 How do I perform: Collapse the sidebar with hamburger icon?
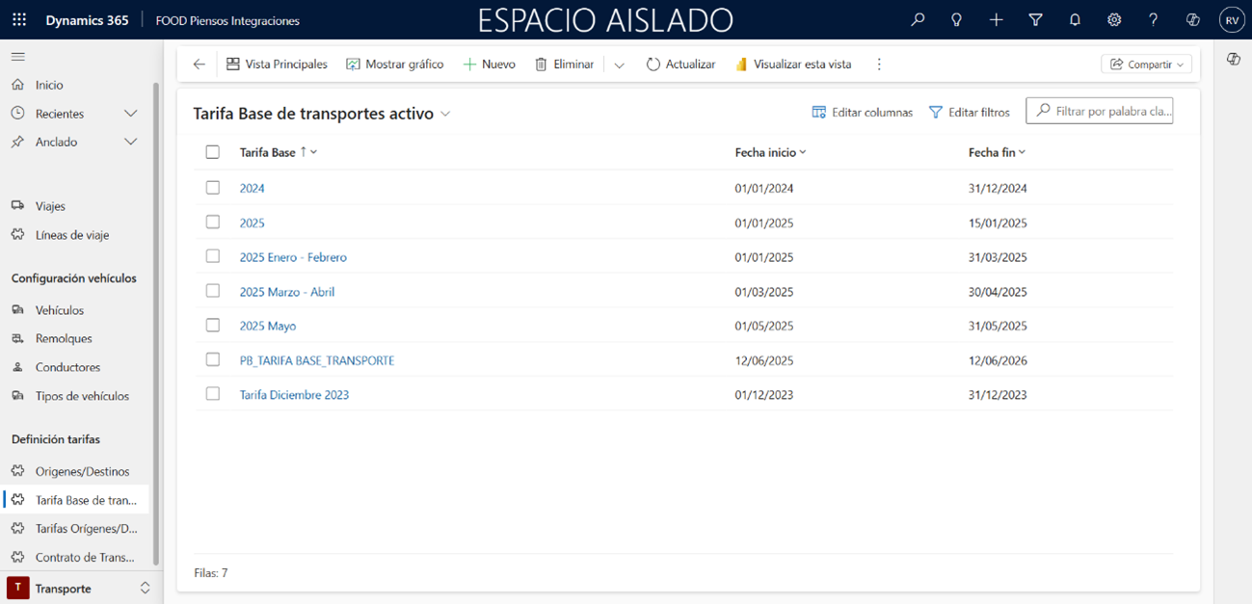18,57
